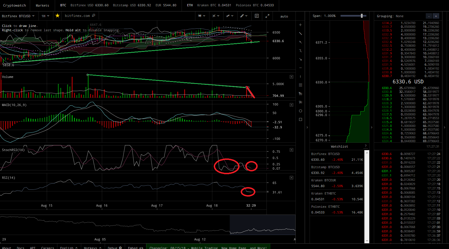Open the English language selector

pos(69,248)
